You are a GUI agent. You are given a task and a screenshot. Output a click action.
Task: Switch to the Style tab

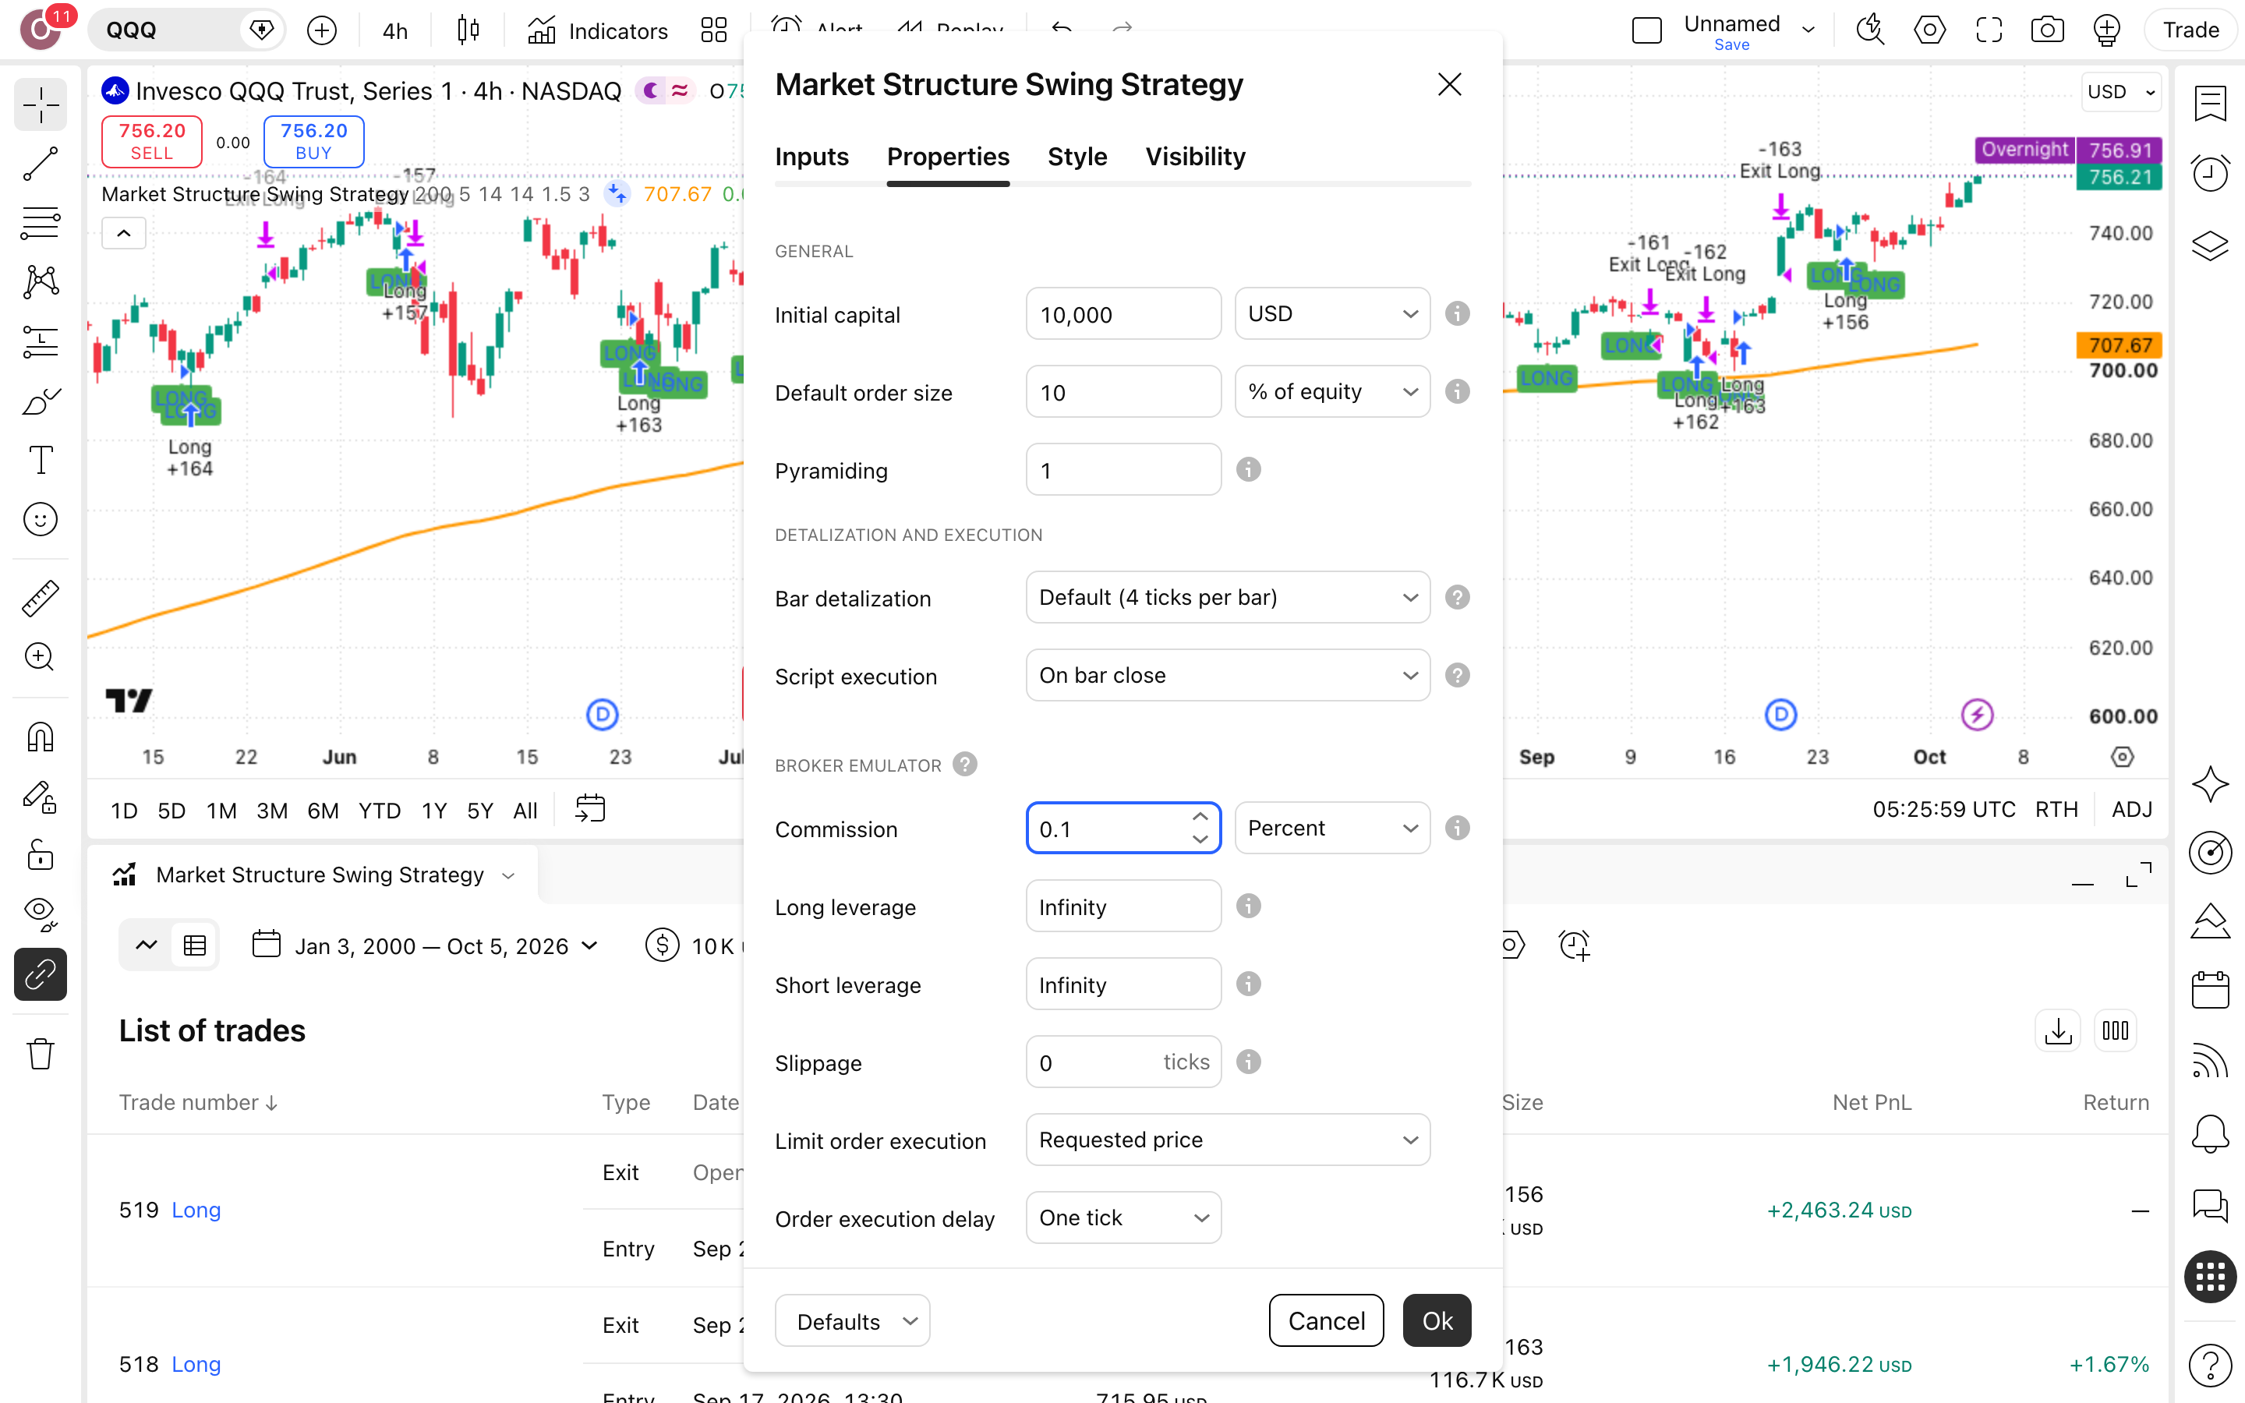click(1077, 157)
